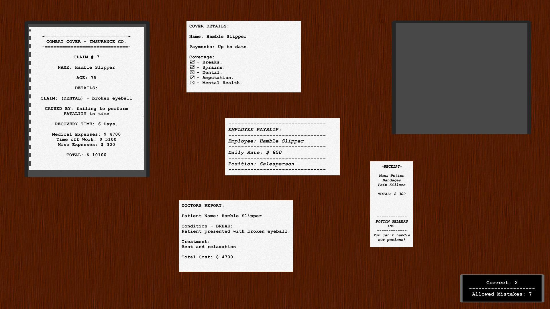
Task: Click 'Position: Salesperson' on payslip
Action: [x=261, y=164]
